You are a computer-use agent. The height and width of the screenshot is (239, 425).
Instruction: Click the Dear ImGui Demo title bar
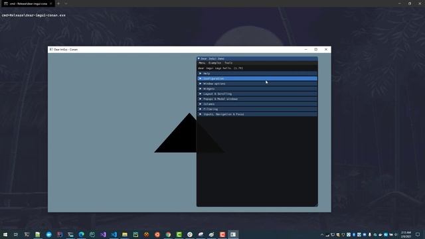point(257,58)
